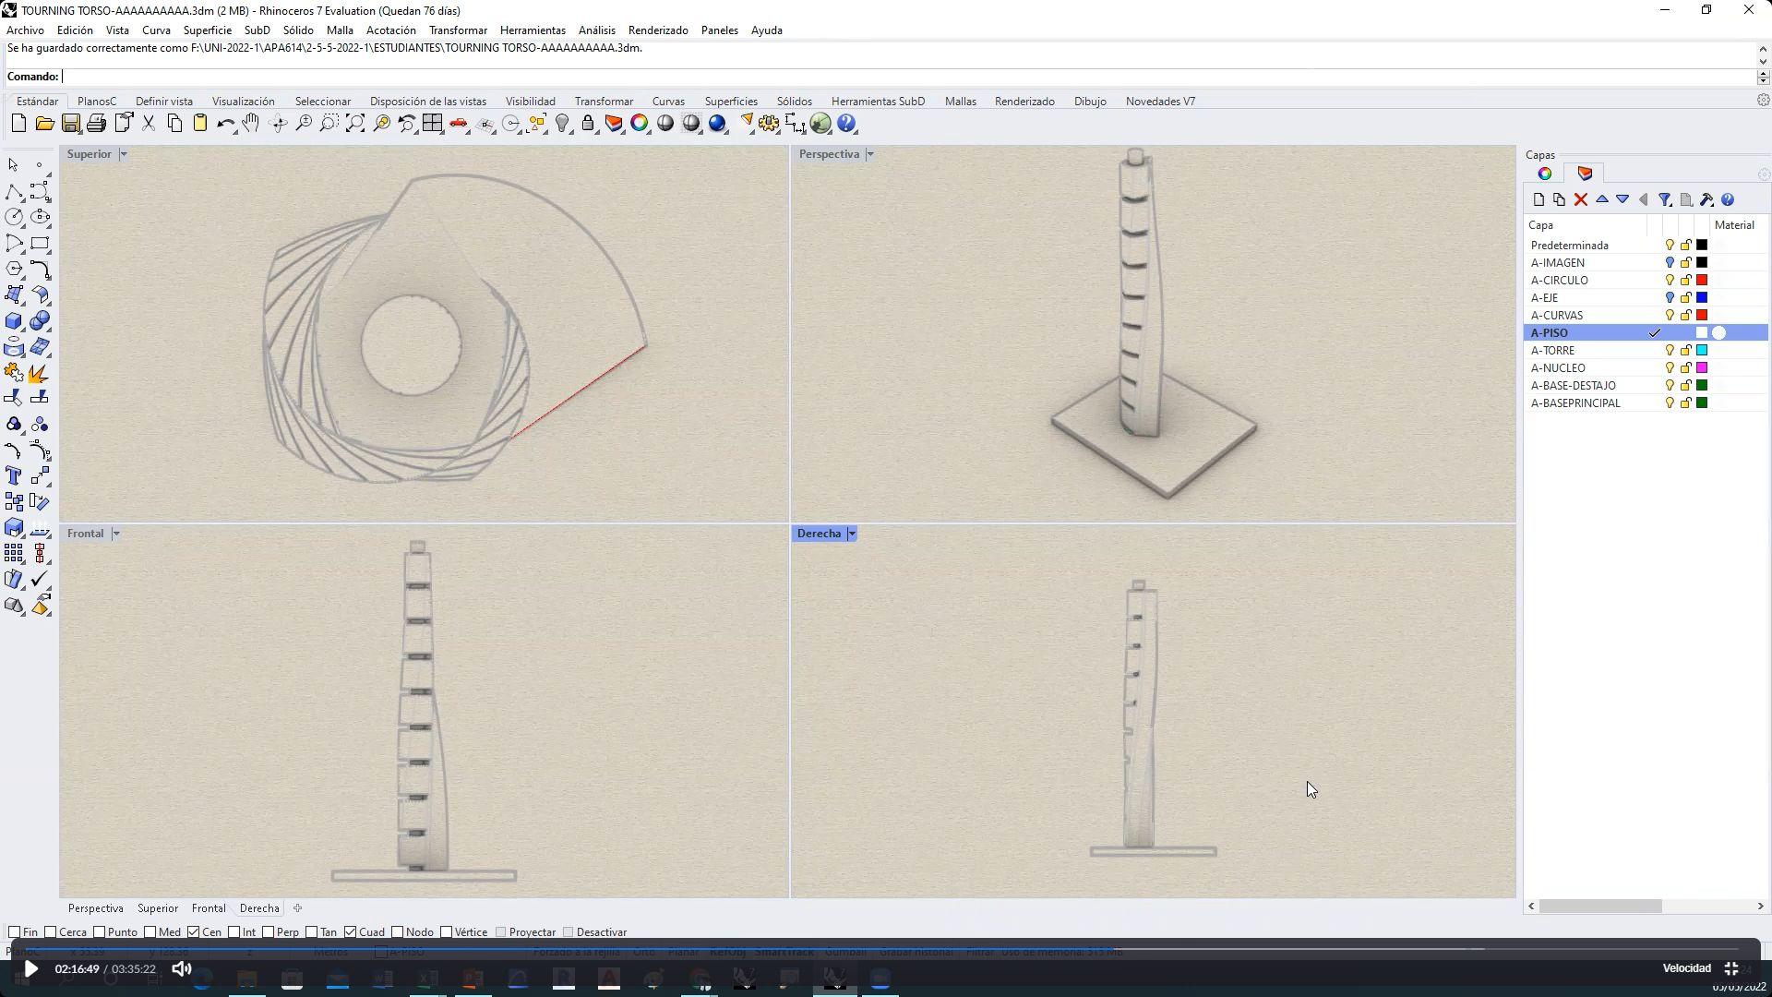
Task: Switch to the Sólidos toolbar tab
Action: (x=794, y=102)
